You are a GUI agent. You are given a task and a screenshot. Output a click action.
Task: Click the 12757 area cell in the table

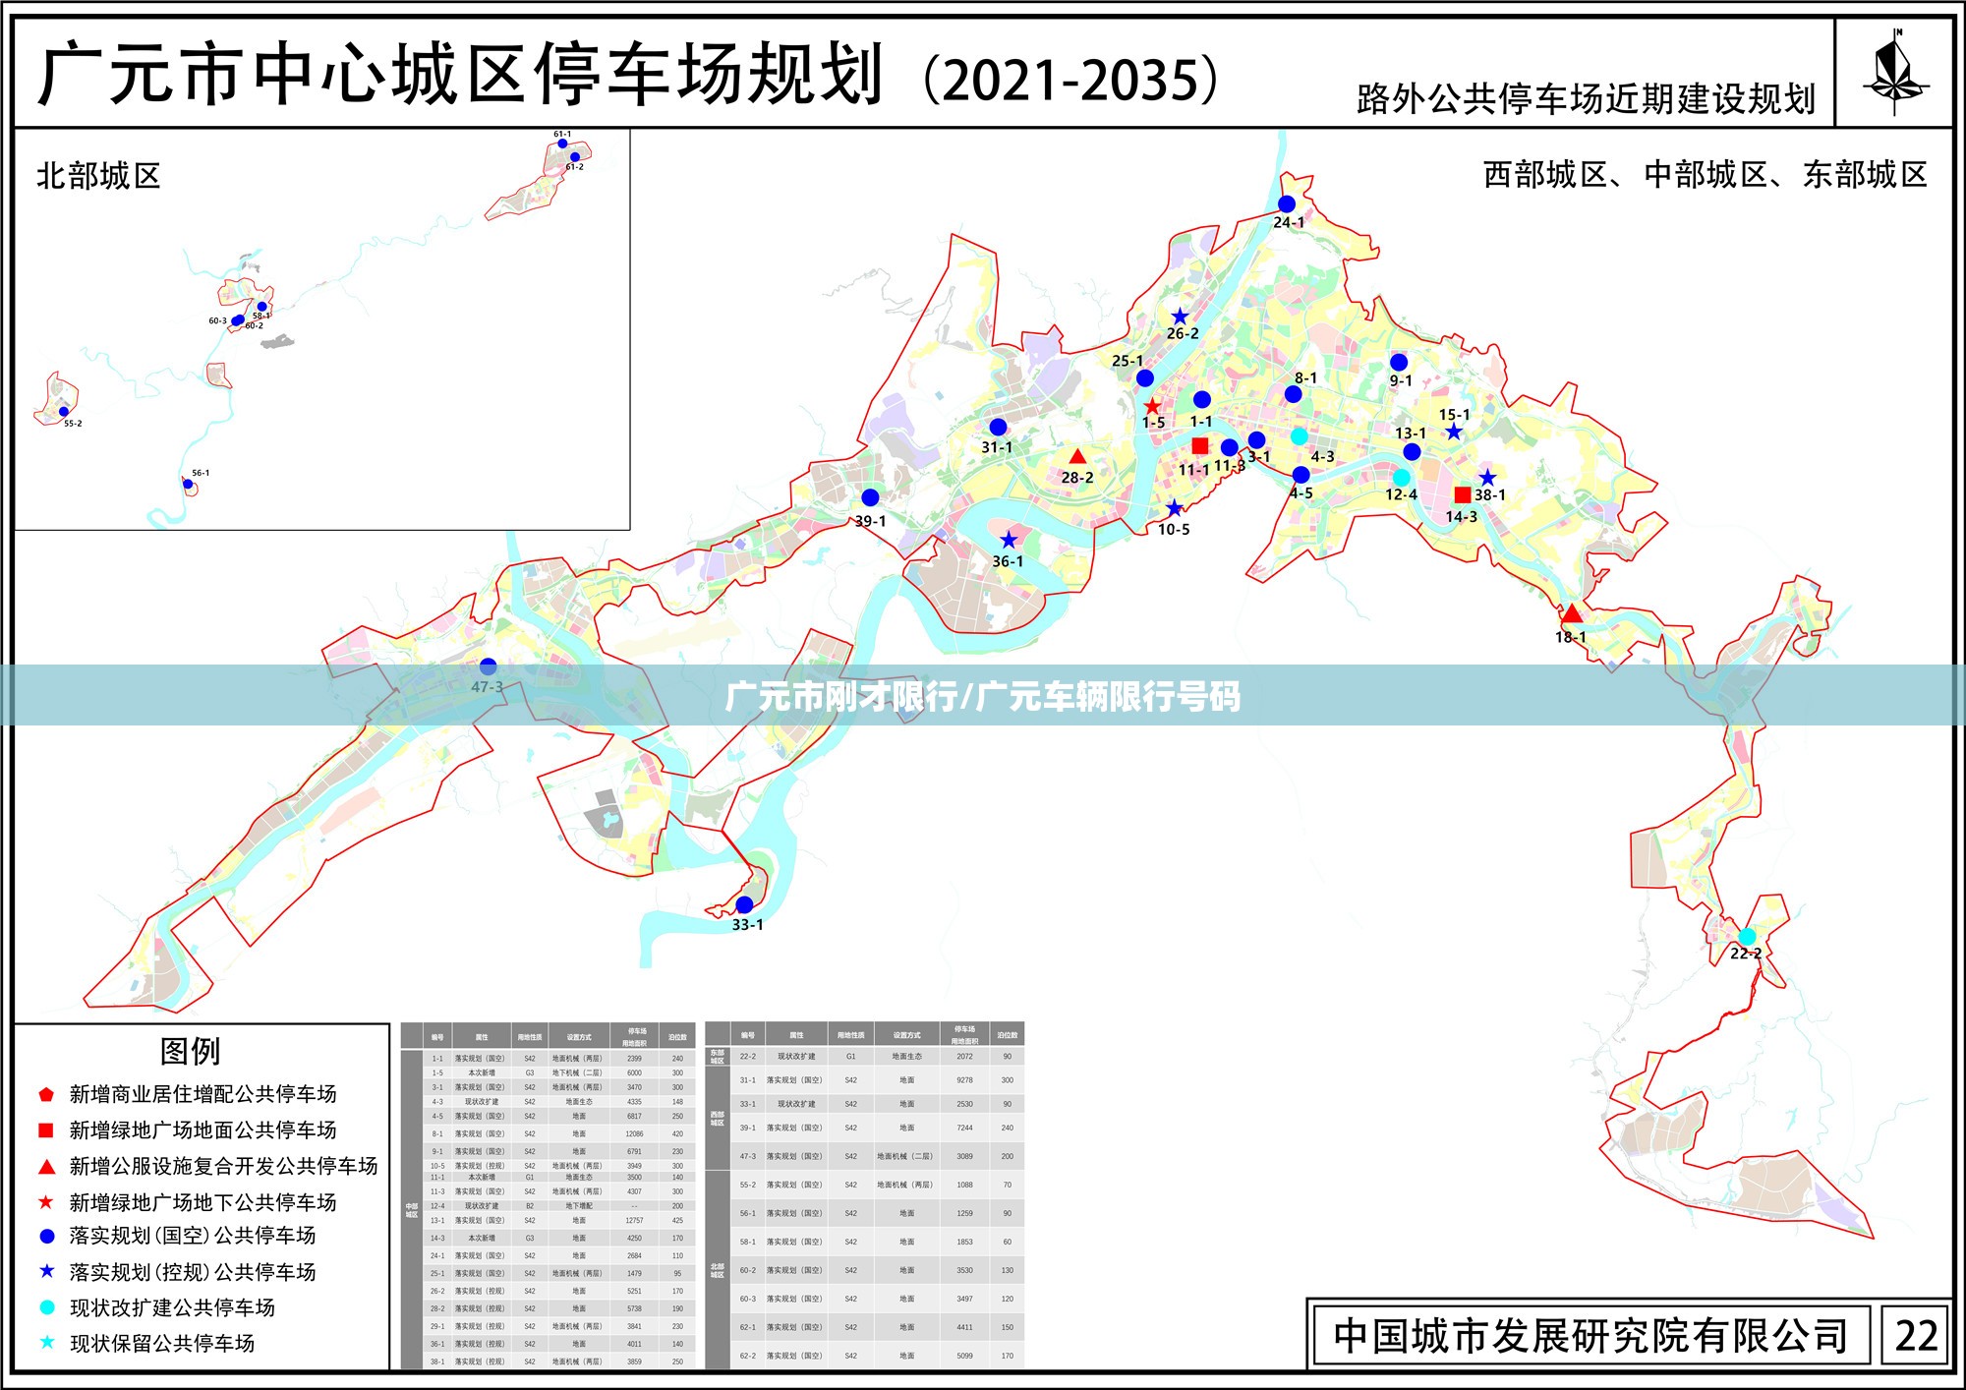[x=635, y=1221]
